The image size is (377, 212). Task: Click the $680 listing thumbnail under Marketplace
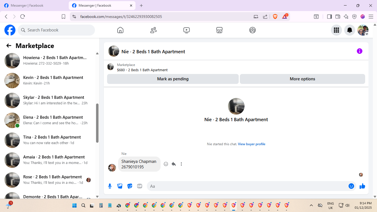coord(110,67)
